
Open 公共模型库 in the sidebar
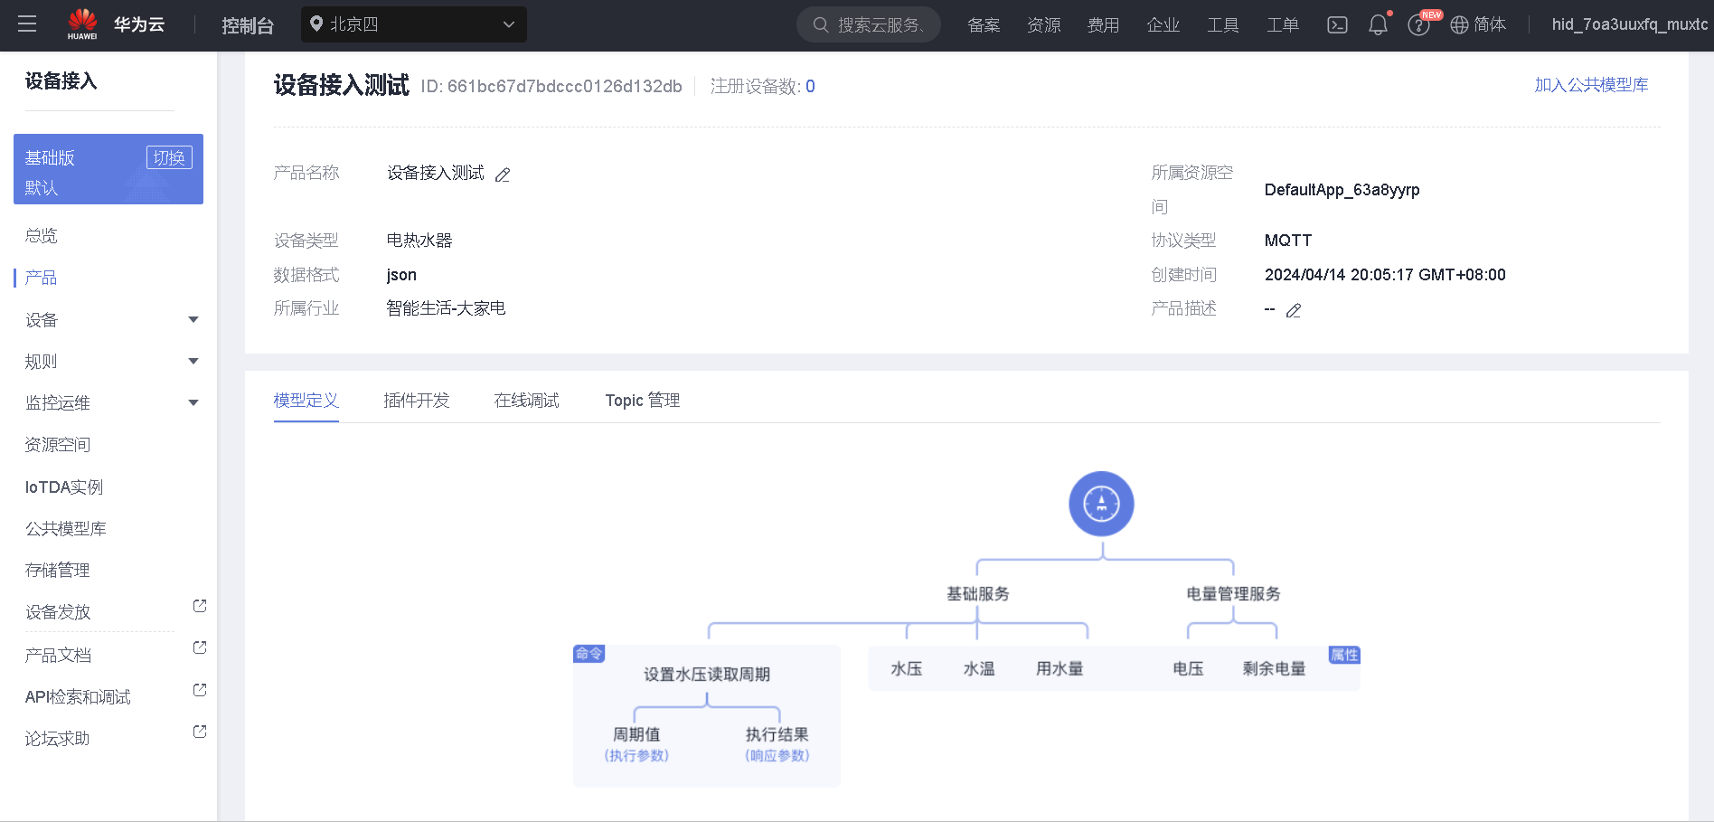pyautogui.click(x=66, y=528)
